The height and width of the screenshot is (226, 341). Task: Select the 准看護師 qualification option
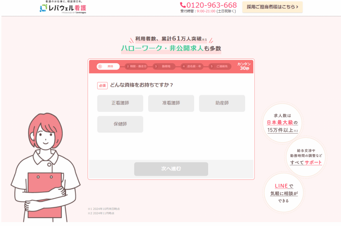click(171, 103)
